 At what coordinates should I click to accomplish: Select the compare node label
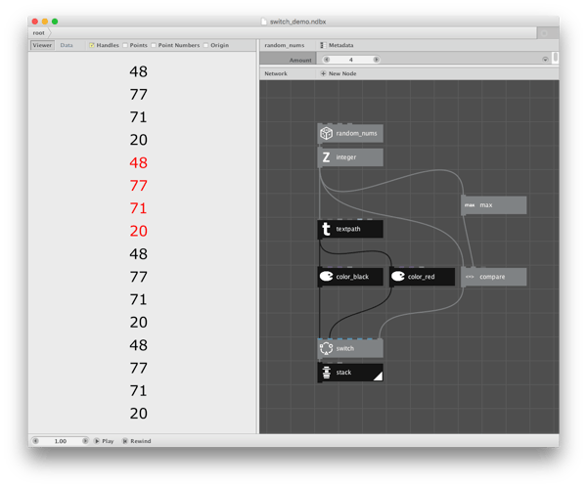[492, 277]
